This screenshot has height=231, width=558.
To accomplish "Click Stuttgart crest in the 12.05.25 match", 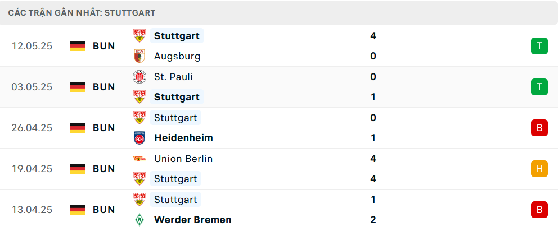I will coord(139,36).
